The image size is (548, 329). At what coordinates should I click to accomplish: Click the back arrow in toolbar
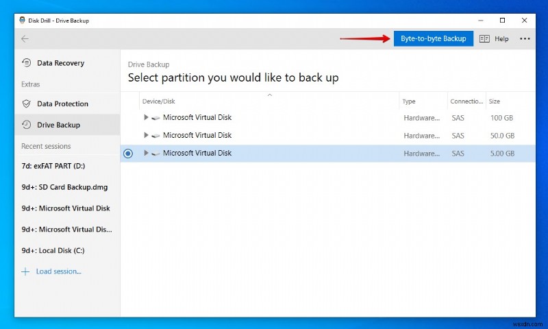tap(25, 39)
